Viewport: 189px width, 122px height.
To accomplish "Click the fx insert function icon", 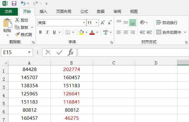I will pyautogui.click(x=70, y=52).
